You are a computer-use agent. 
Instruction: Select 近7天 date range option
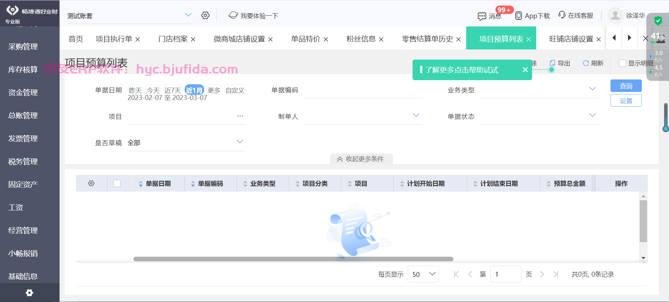coord(173,90)
